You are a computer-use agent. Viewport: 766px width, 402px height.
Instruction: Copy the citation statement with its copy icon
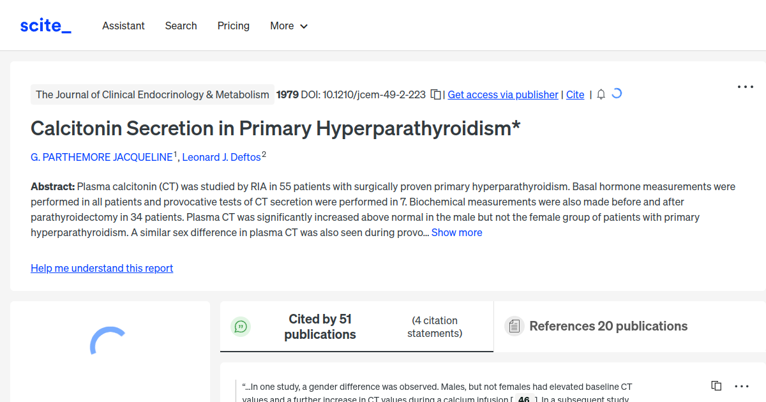(x=716, y=385)
